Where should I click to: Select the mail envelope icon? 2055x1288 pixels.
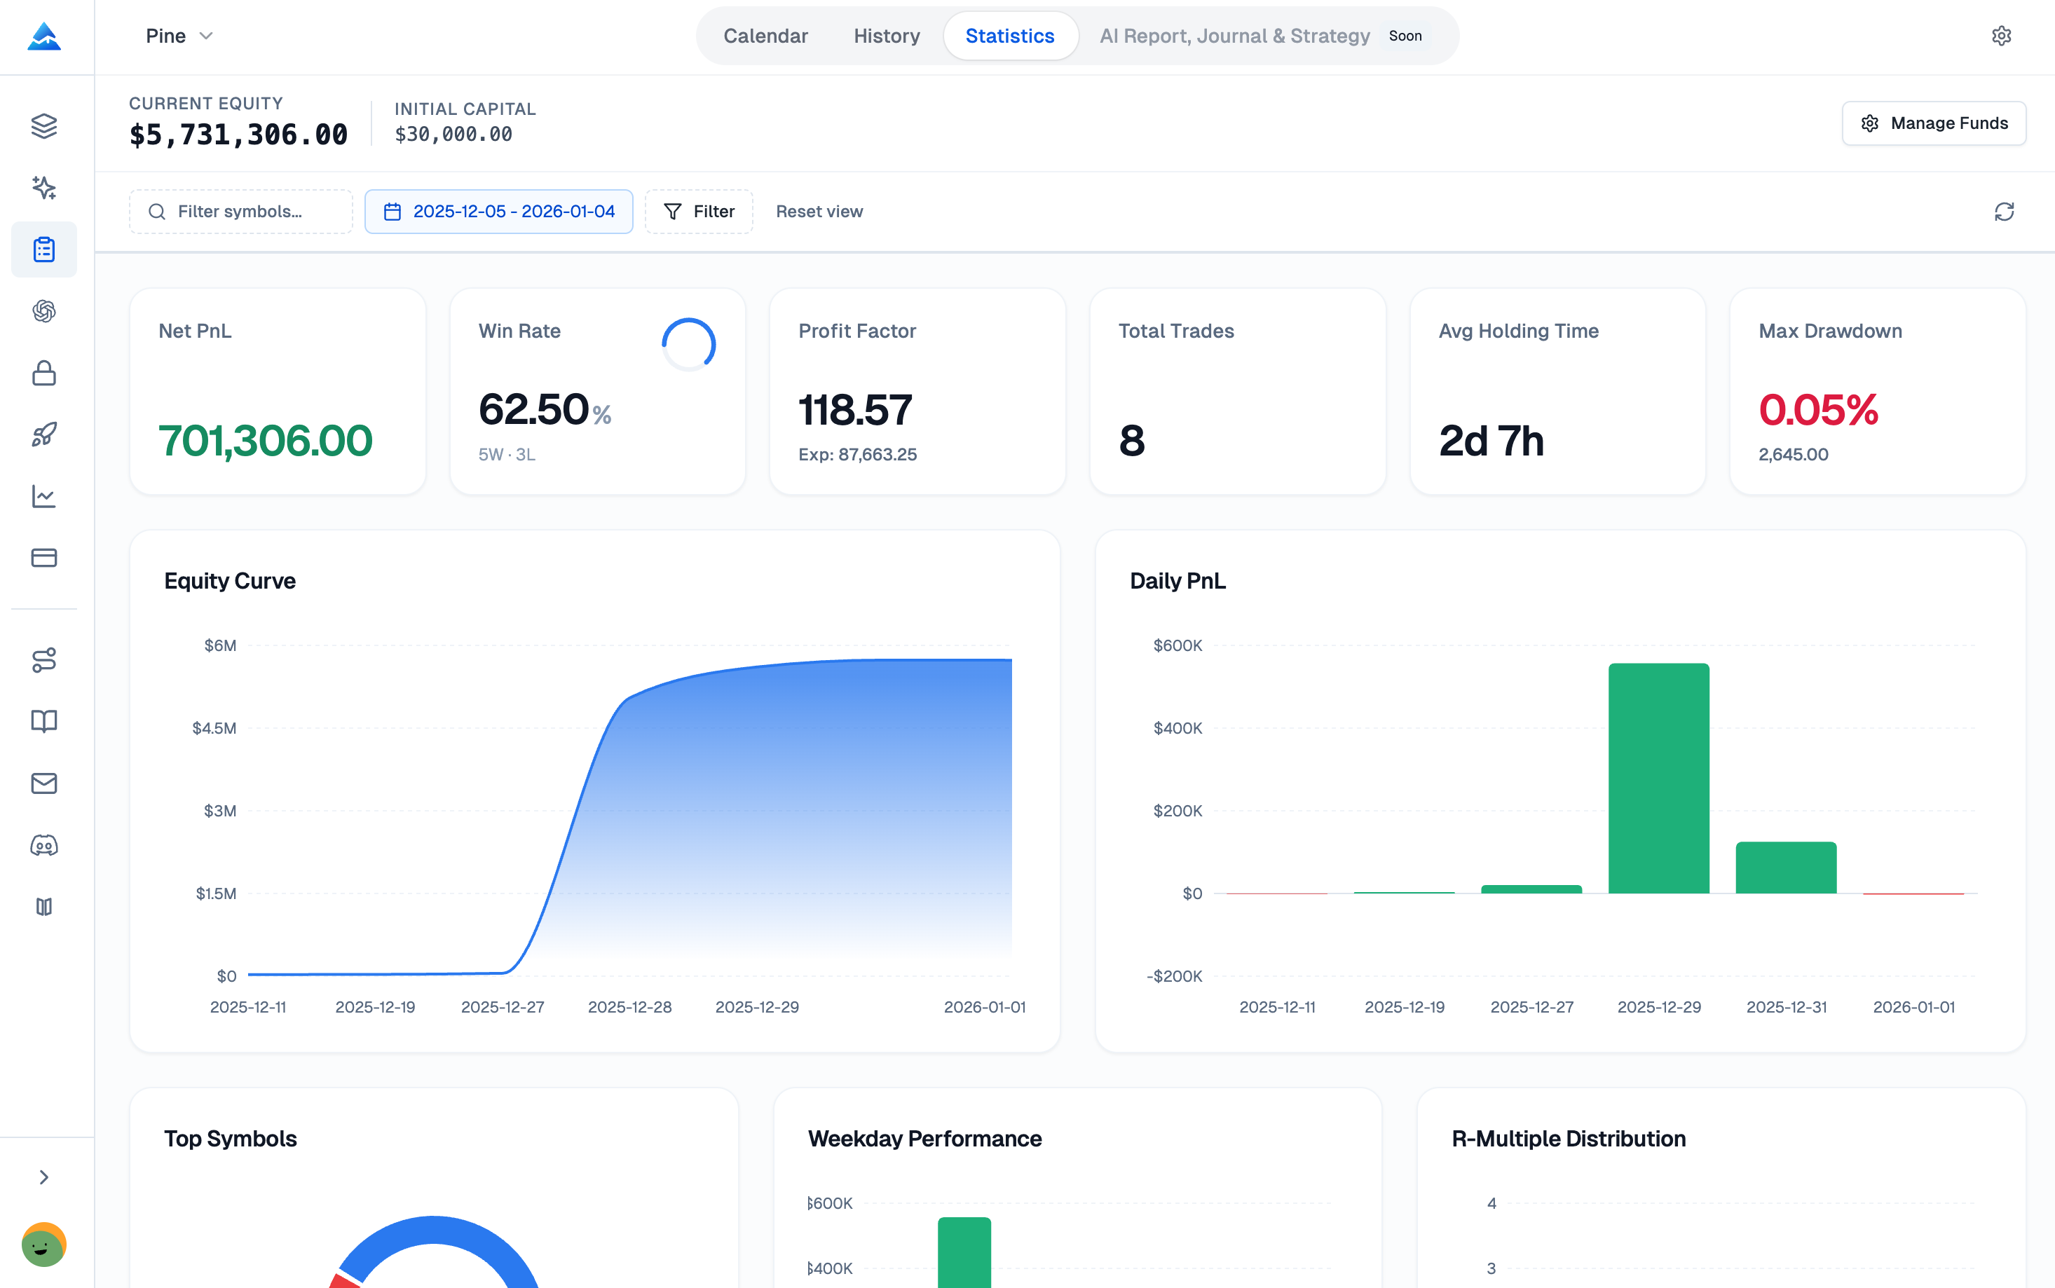(44, 783)
